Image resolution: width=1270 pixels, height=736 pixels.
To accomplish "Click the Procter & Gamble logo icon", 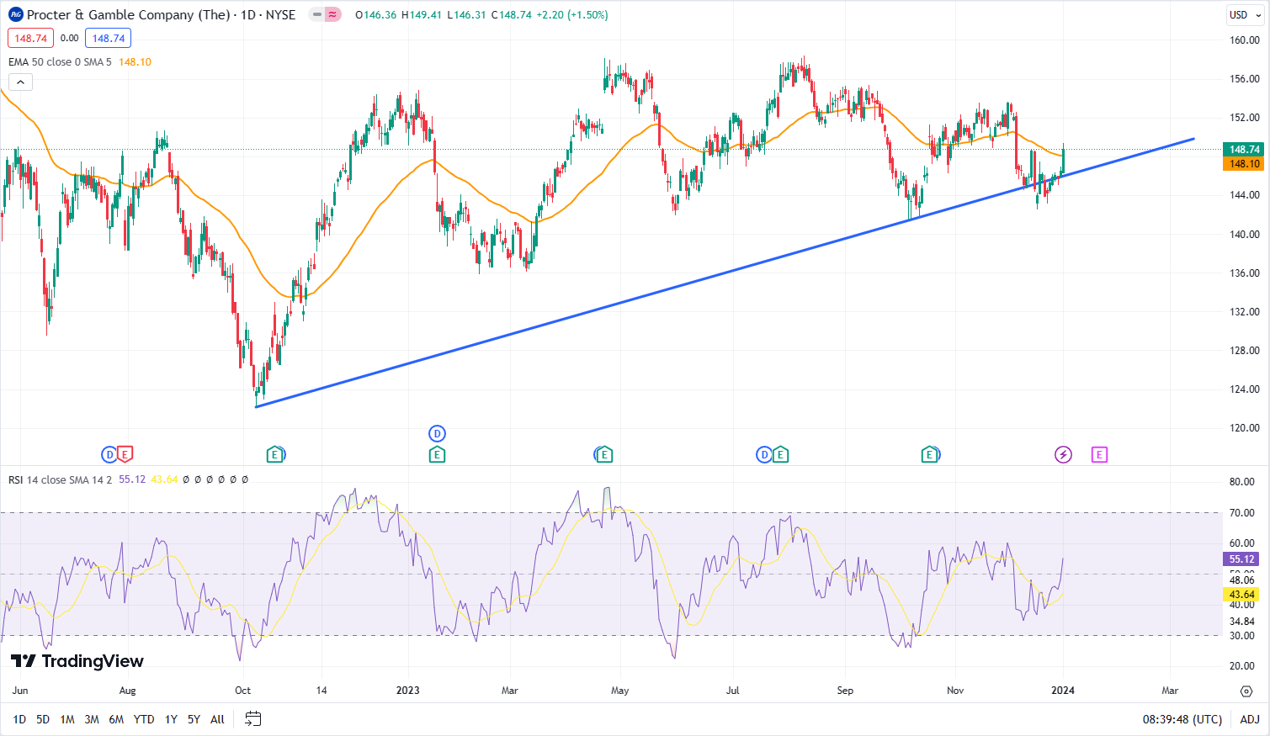I will [x=15, y=14].
